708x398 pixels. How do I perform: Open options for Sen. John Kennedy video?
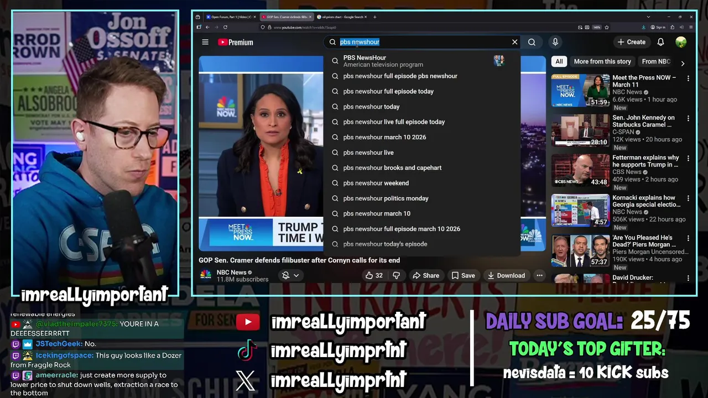tap(688, 118)
